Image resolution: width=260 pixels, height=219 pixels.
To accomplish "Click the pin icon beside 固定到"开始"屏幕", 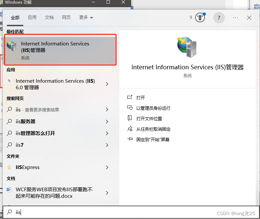I will coord(130,139).
